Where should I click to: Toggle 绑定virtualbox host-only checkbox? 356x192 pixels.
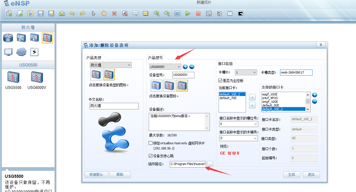pos(151,143)
